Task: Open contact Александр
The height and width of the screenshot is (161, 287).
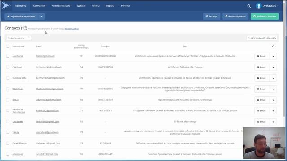Action: tap(18, 154)
